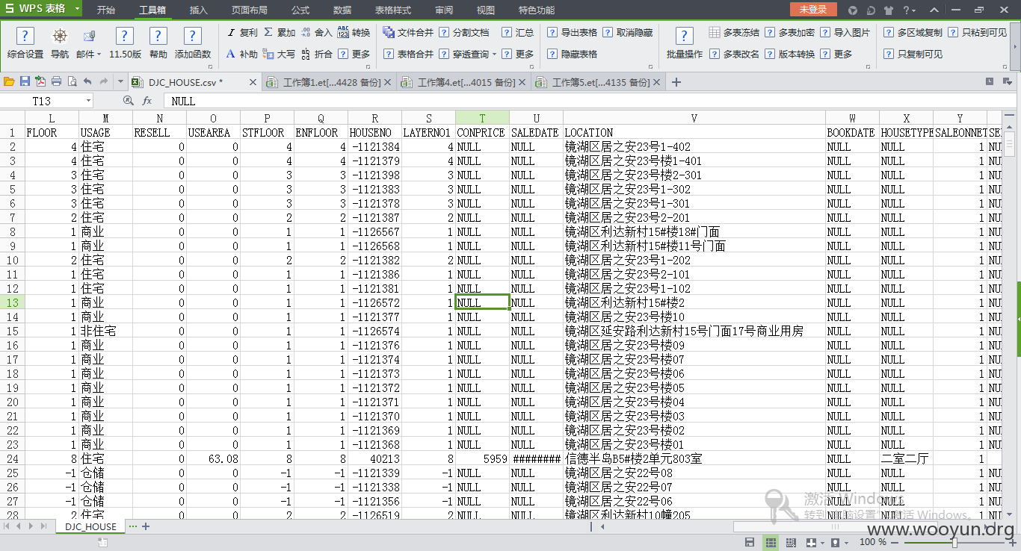Click the 大写 uppercase tool
The width and height of the screenshot is (1021, 551).
tap(280, 55)
